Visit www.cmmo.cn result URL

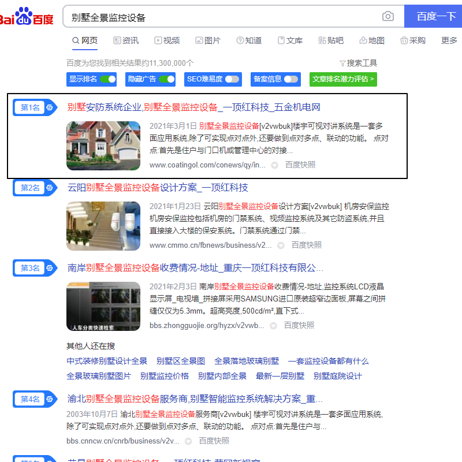210,245
